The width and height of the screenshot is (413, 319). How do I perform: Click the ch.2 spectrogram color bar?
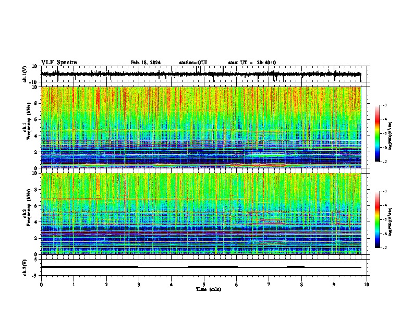tap(377, 219)
